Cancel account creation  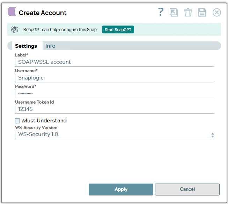pos(187,189)
